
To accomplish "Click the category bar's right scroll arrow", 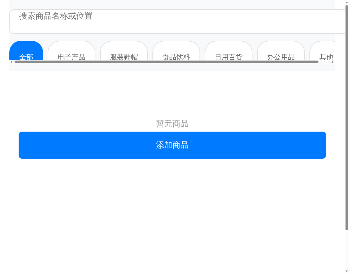I will tap(333, 62).
